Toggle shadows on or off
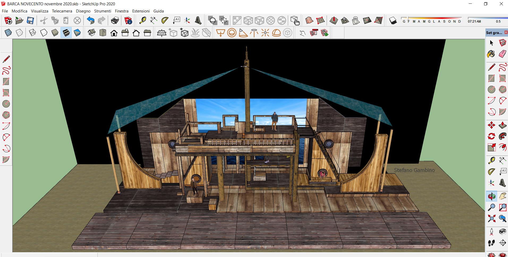This screenshot has height=257, width=508. [x=393, y=20]
